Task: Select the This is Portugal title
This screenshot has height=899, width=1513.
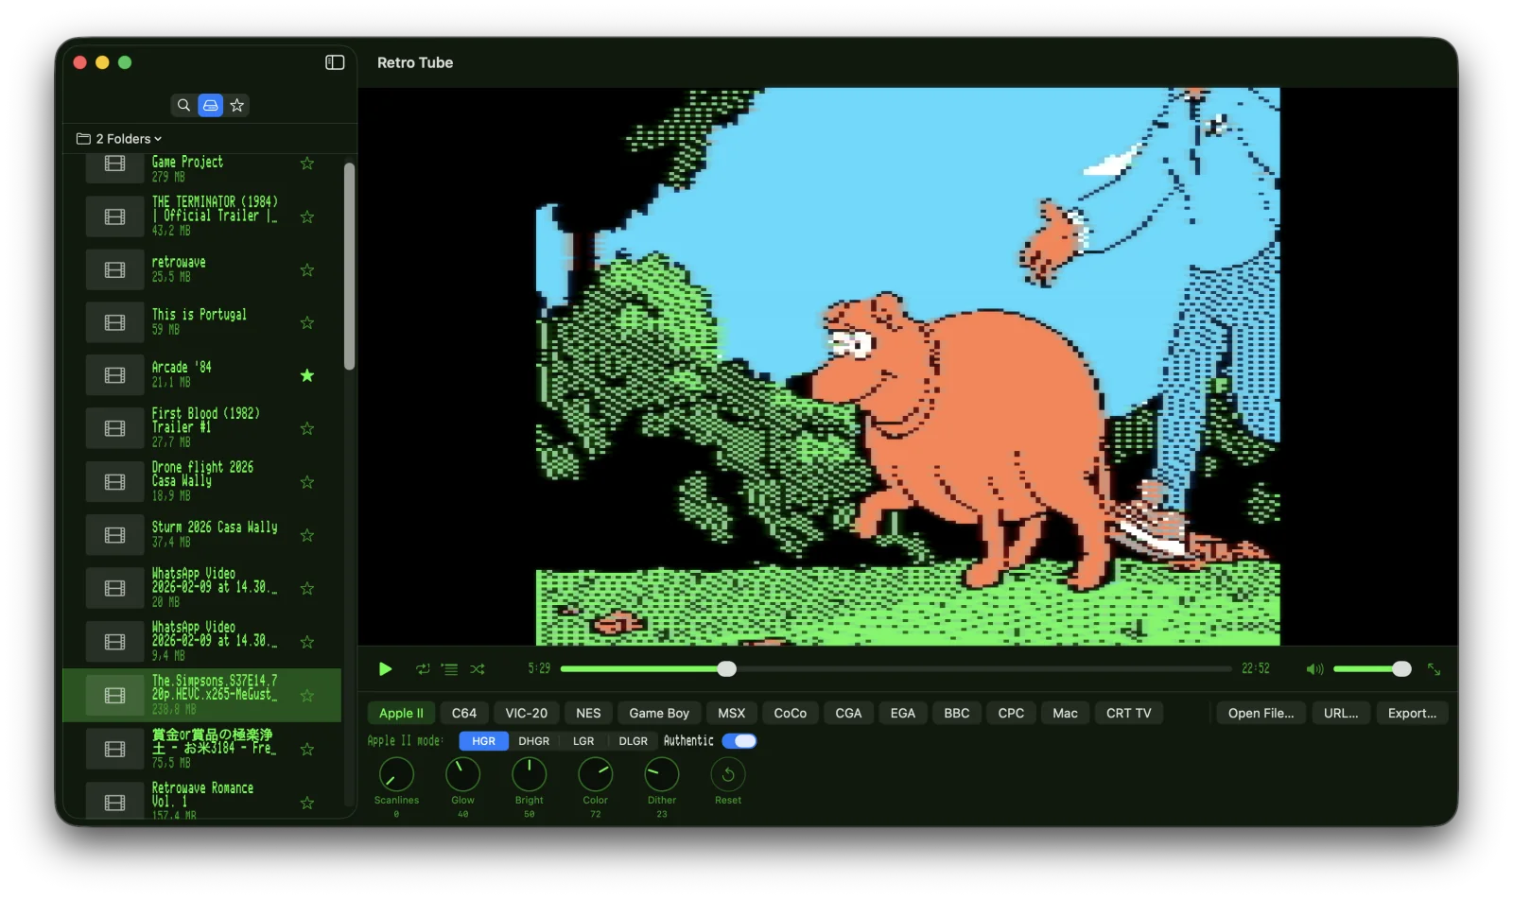Action: coord(199,315)
